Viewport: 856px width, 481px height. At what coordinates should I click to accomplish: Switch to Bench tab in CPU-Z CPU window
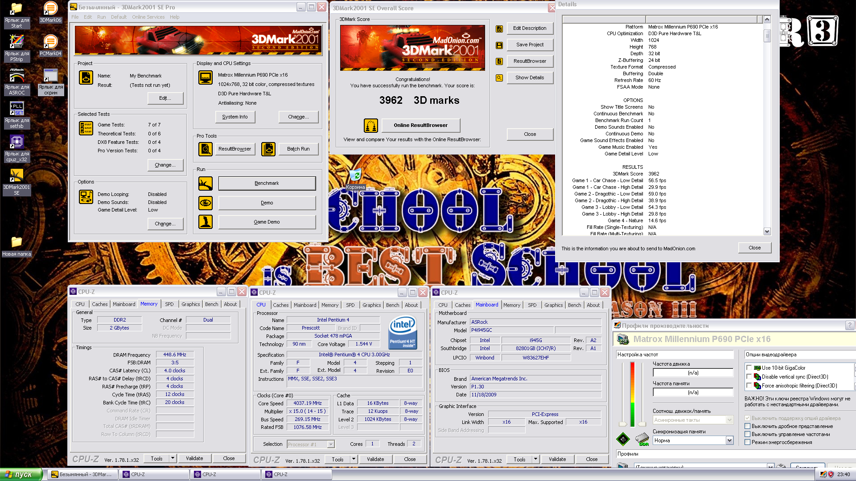click(x=392, y=305)
